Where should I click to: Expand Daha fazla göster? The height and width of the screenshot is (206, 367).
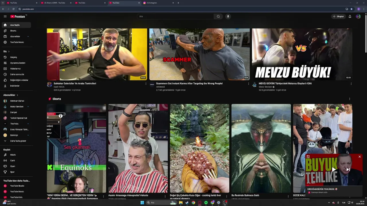coord(17,141)
